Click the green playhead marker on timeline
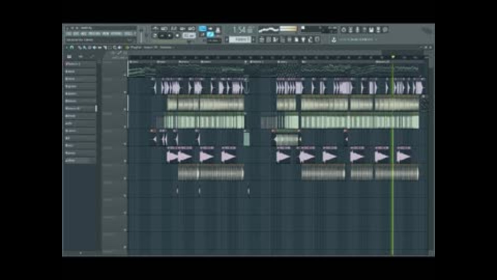Image resolution: width=497 pixels, height=280 pixels. [x=393, y=57]
